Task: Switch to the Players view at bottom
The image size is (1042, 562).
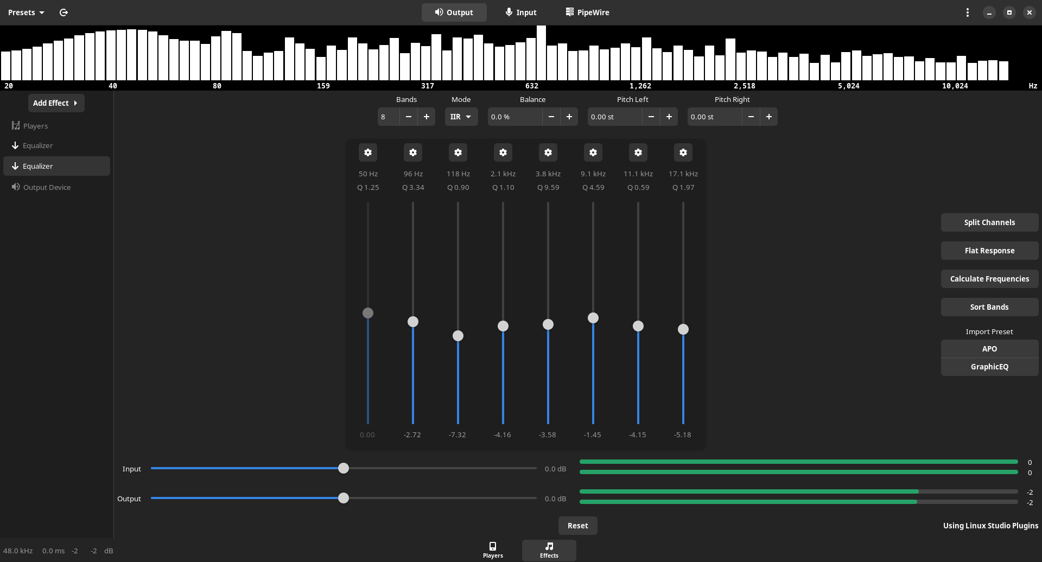Action: click(x=493, y=550)
